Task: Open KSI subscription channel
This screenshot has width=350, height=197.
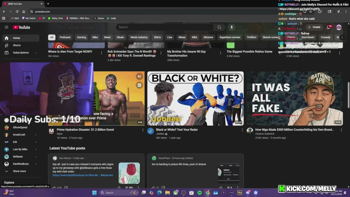Action: [21, 142]
